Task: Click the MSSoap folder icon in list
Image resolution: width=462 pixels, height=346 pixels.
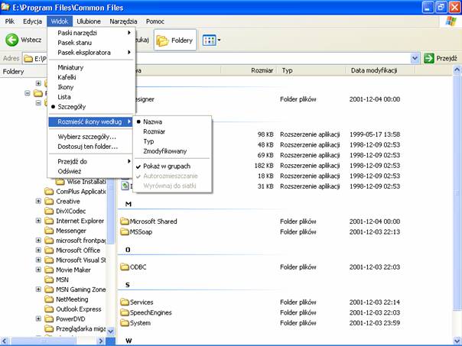Action: click(x=125, y=232)
